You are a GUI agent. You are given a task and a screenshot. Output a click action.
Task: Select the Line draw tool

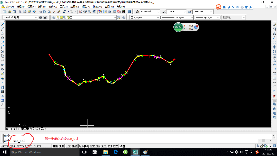[x=3, y=25]
